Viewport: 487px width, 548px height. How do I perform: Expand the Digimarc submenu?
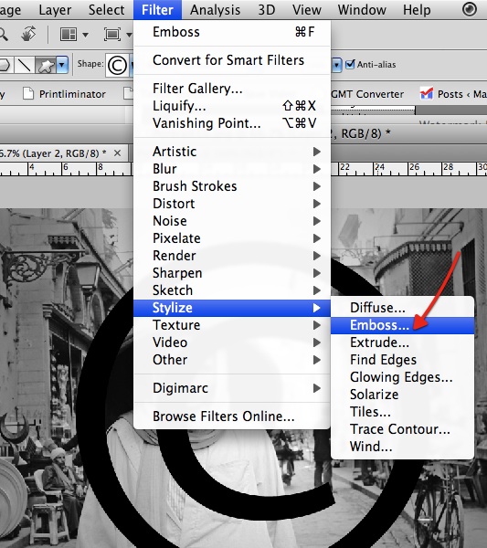(232, 388)
